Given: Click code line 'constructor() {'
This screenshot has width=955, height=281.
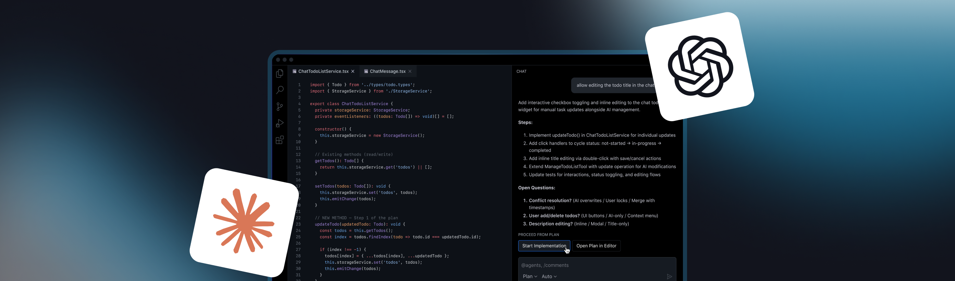Looking at the screenshot, I should click(x=333, y=129).
